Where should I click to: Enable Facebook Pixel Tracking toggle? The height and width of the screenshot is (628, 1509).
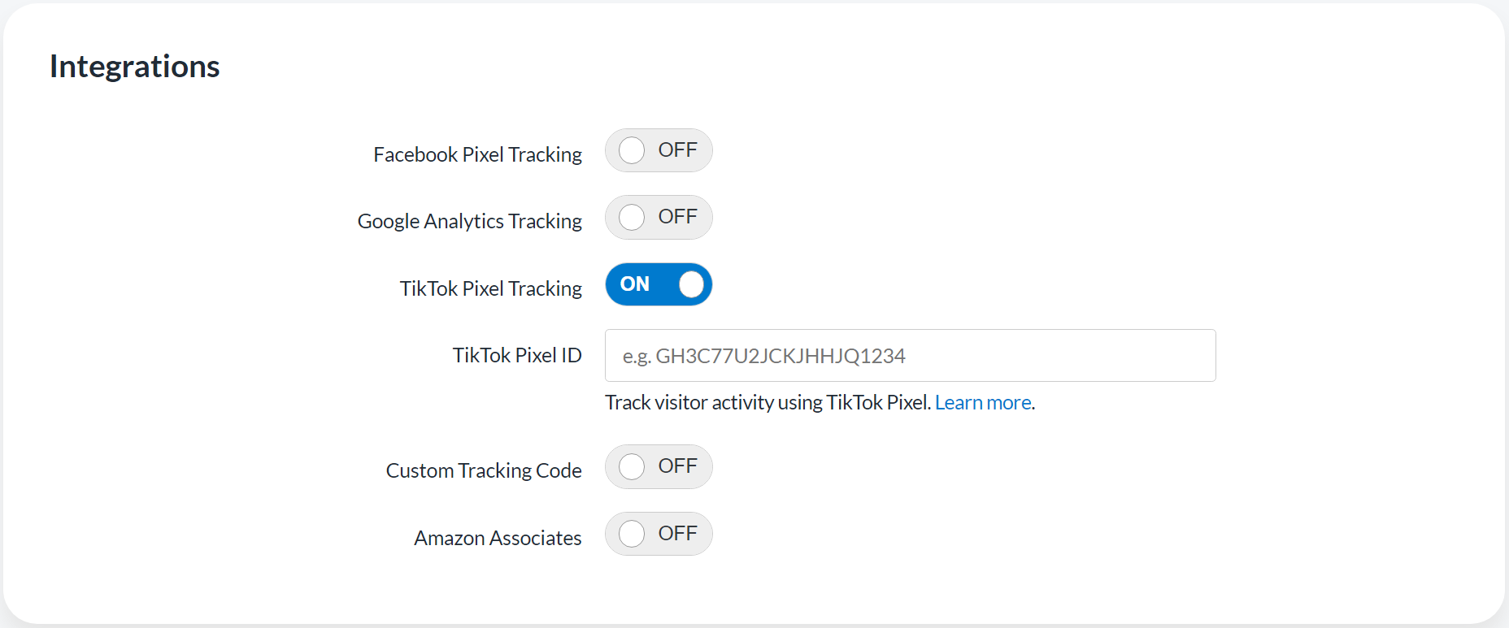click(x=659, y=150)
